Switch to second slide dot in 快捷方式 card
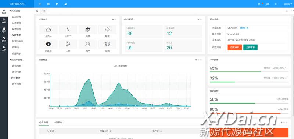Viewport: 294px width, 139px height. [115, 19]
